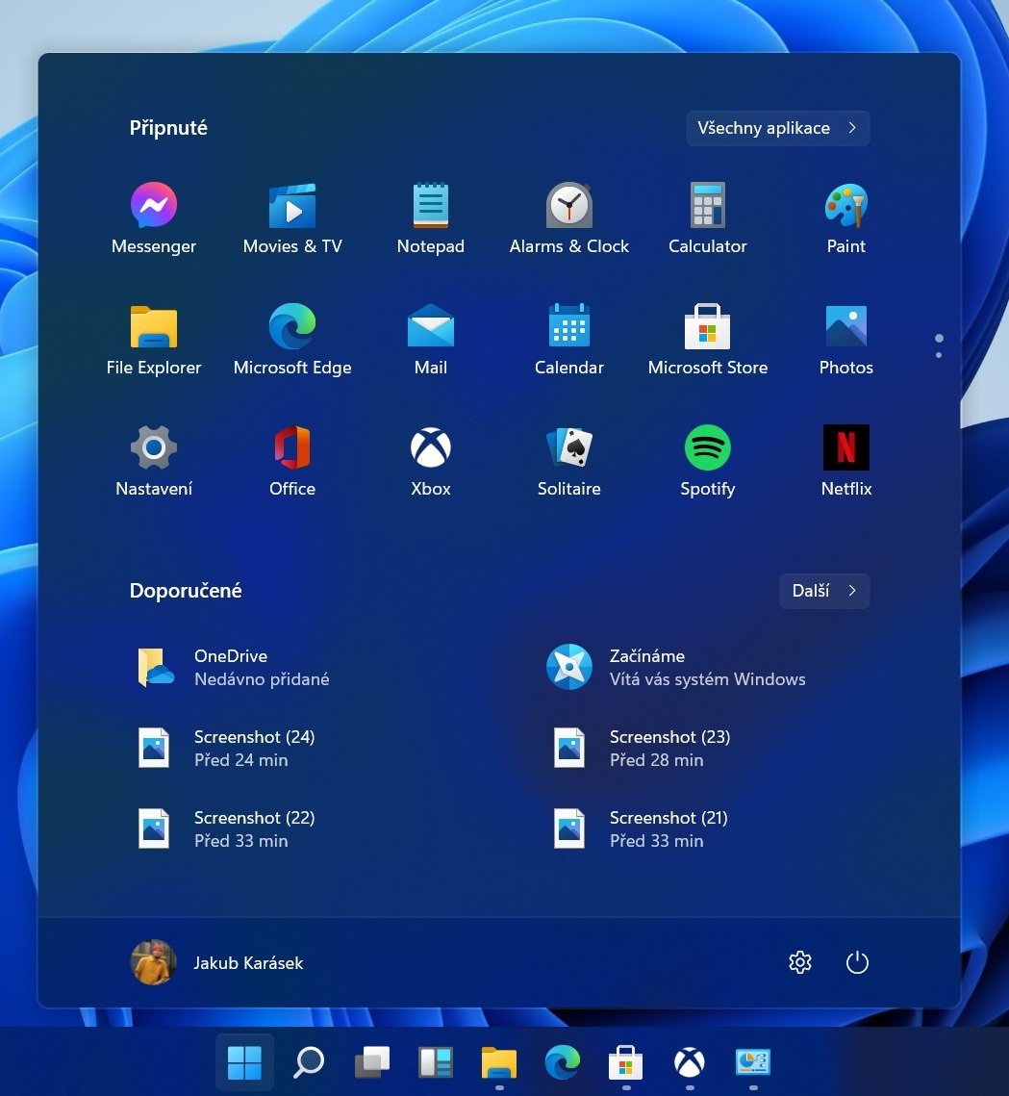Launch the Office app
1009x1096 pixels.
click(292, 461)
